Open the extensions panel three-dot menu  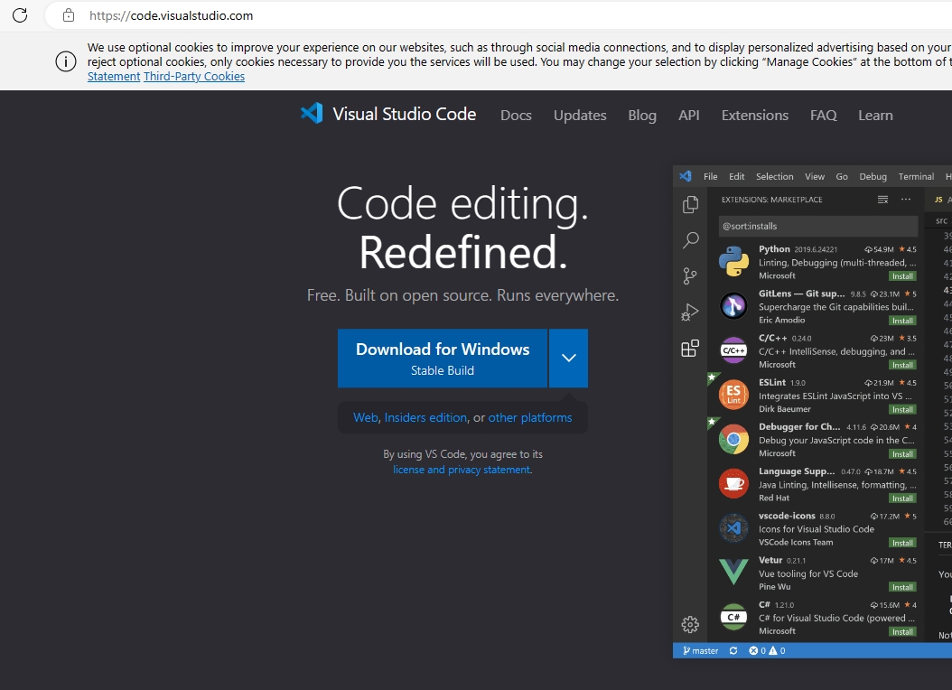[906, 199]
